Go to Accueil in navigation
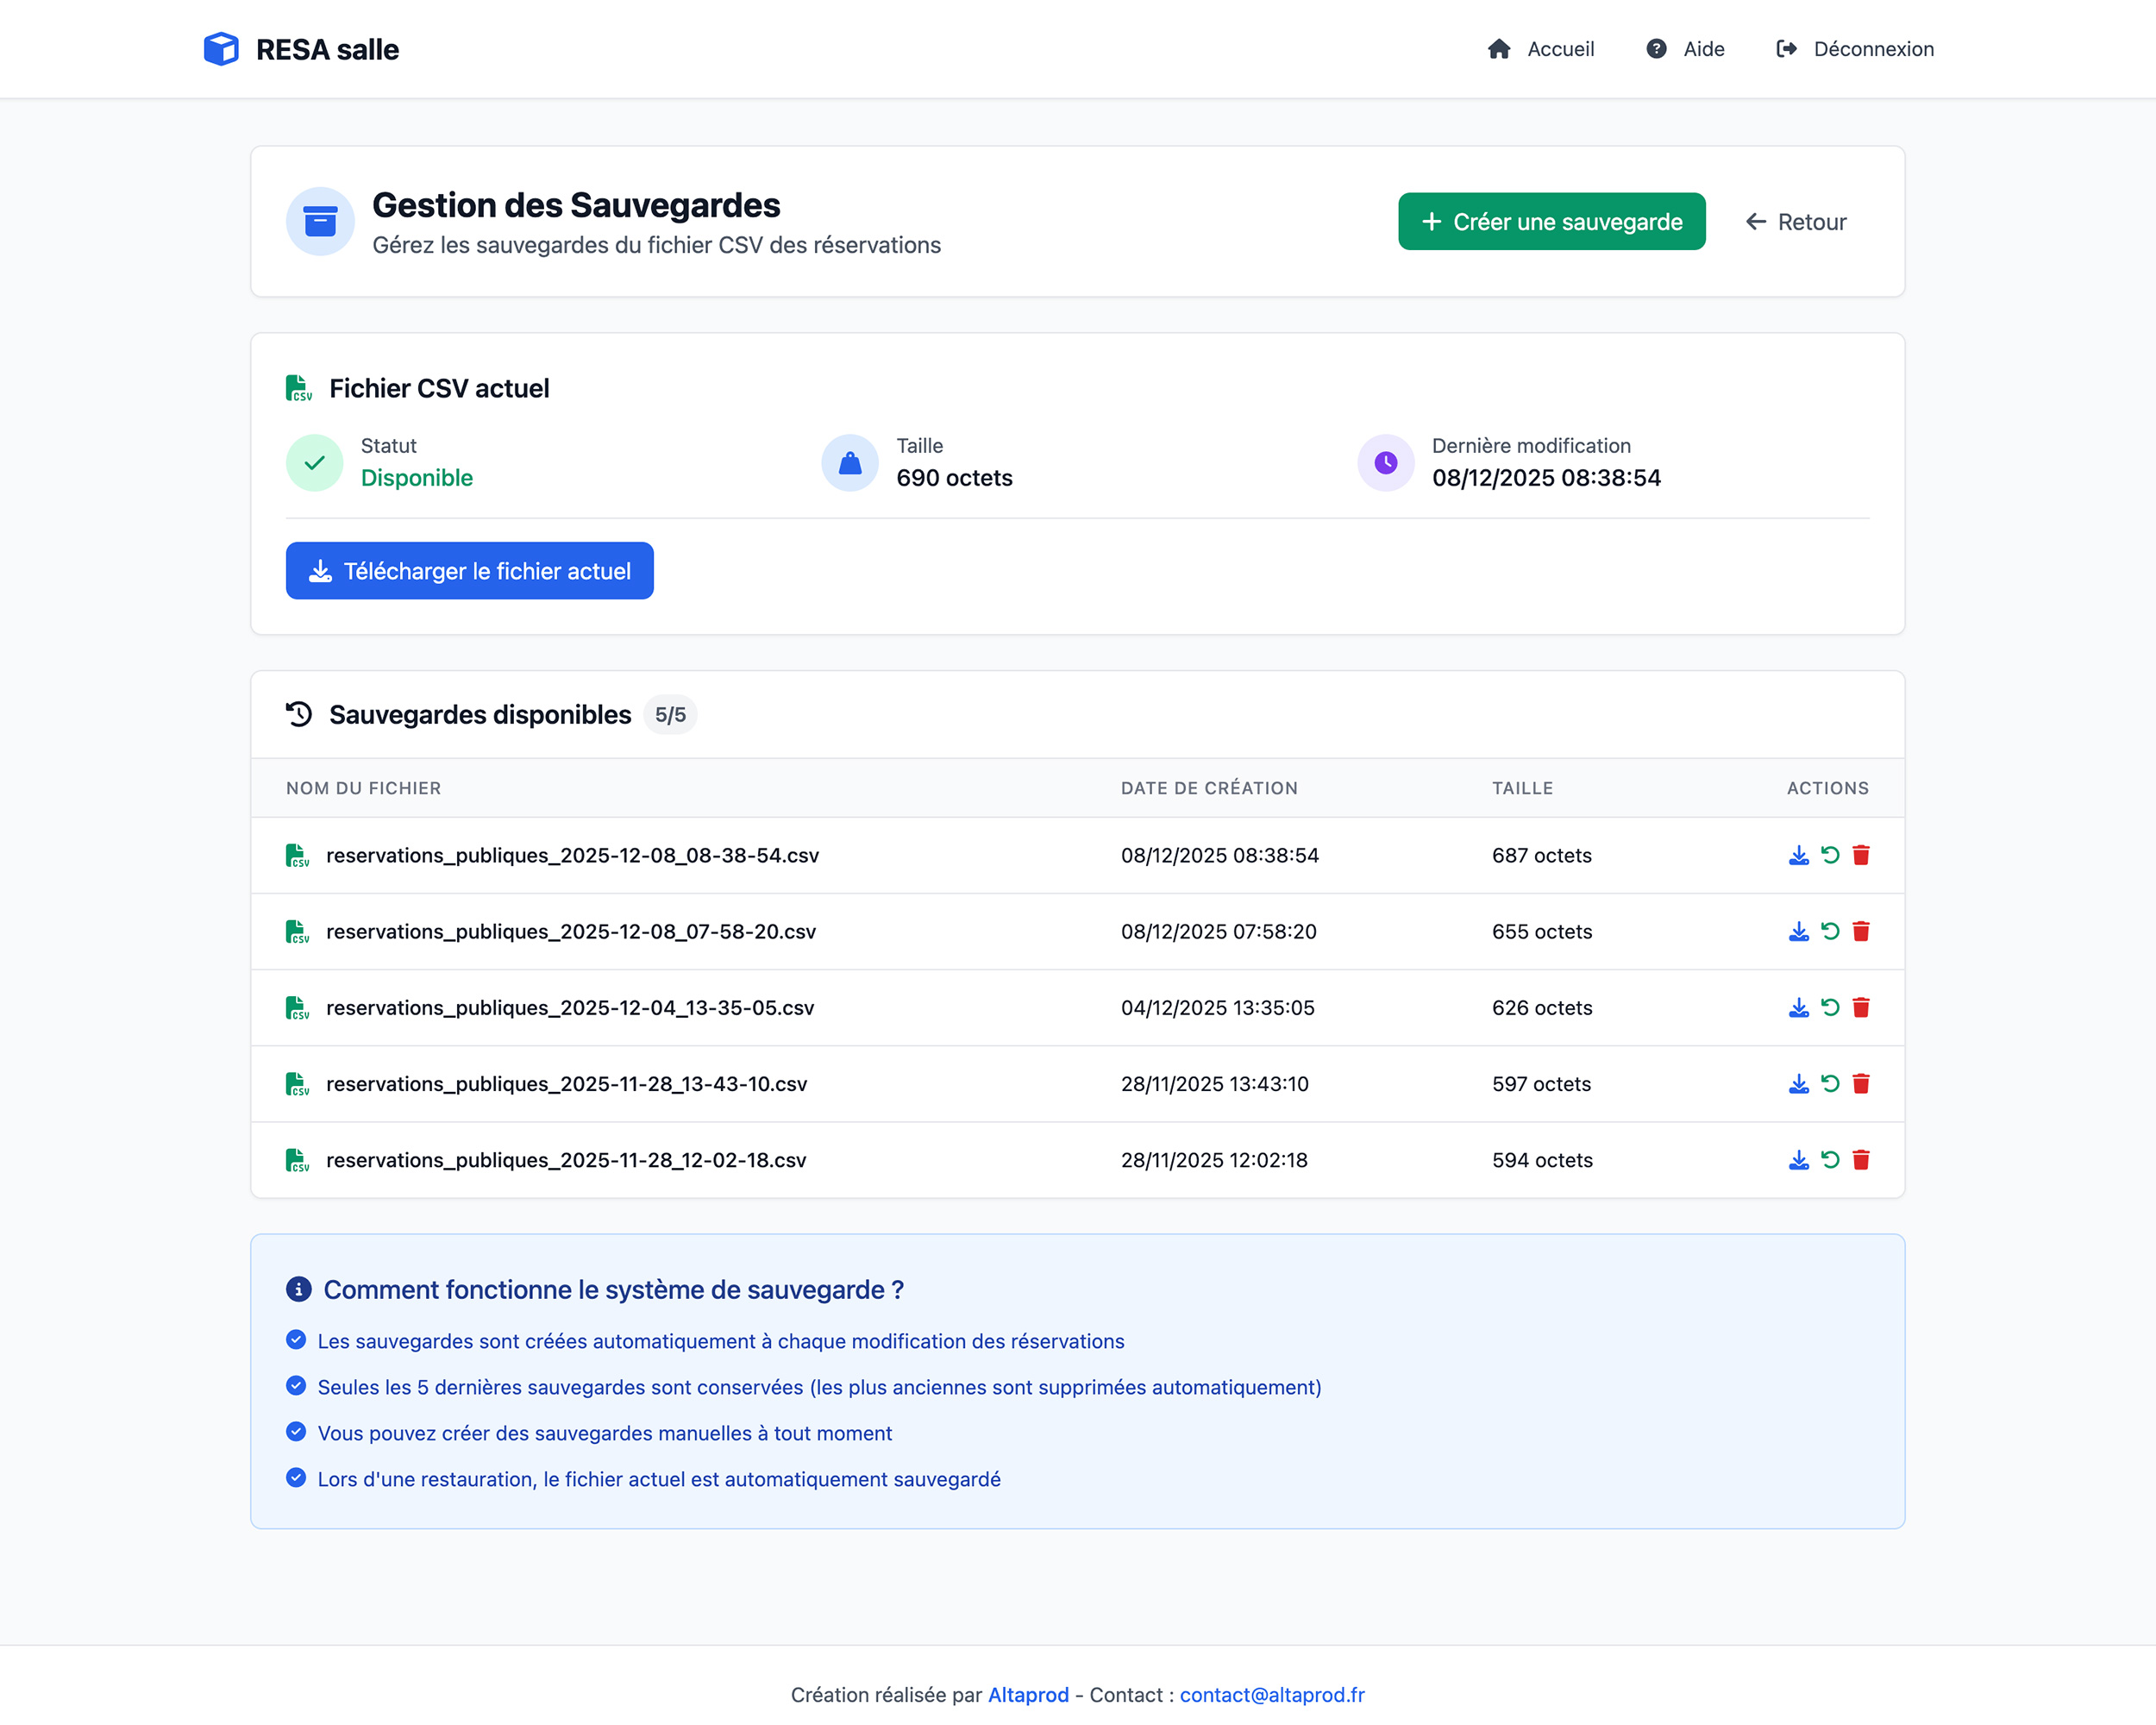The image size is (2156, 1725). click(1540, 49)
